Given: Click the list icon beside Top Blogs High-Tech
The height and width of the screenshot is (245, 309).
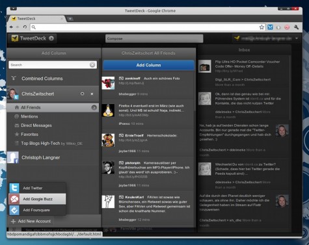Looking at the screenshot, I should tap(16, 143).
